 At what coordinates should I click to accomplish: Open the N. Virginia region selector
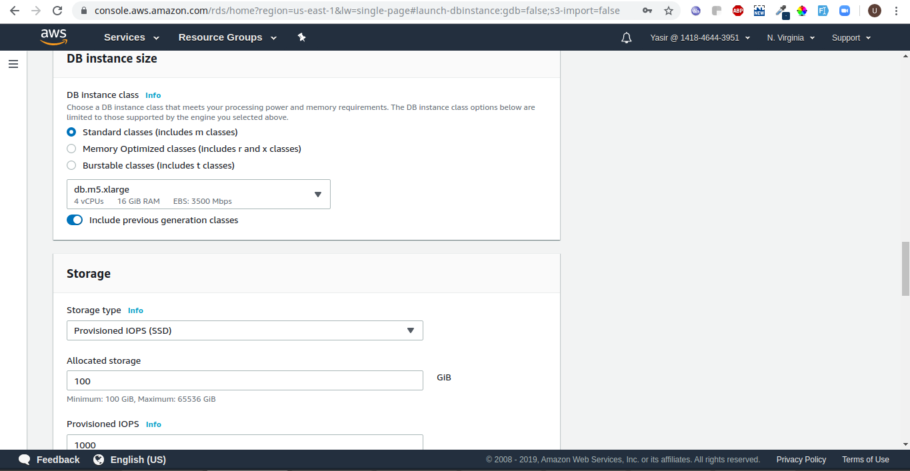click(x=791, y=38)
